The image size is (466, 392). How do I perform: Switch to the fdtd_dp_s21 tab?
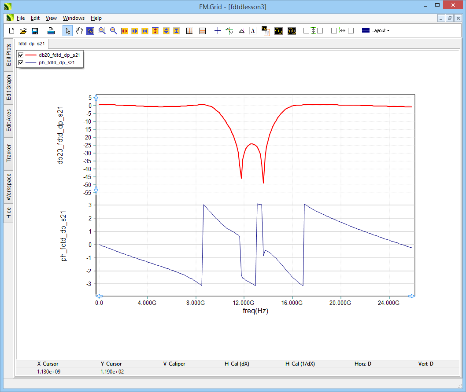(32, 44)
